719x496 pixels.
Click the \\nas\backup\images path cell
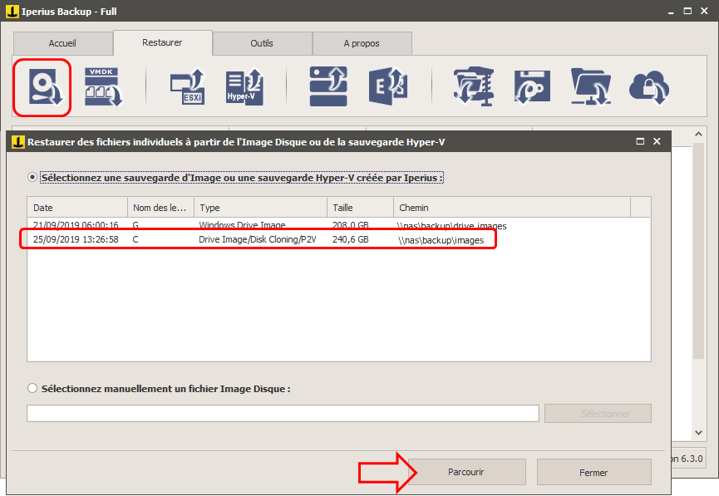click(441, 240)
